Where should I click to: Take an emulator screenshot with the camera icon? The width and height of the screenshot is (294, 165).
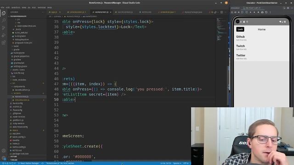[262, 12]
